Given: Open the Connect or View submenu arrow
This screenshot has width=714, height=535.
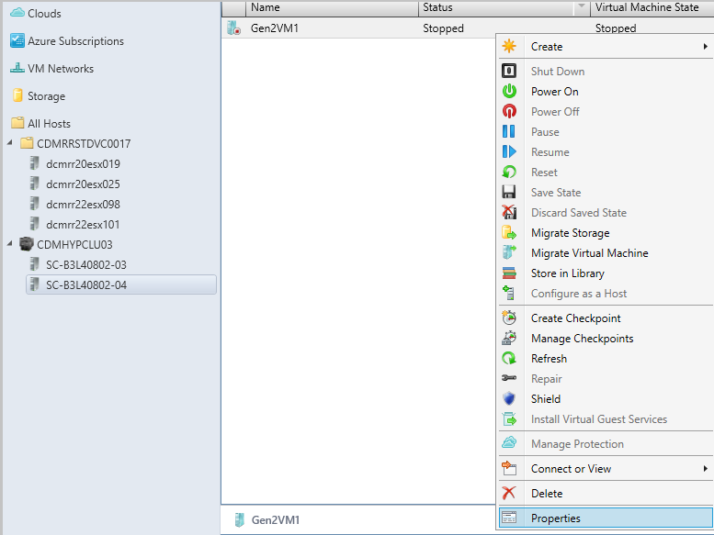Looking at the screenshot, I should (705, 468).
